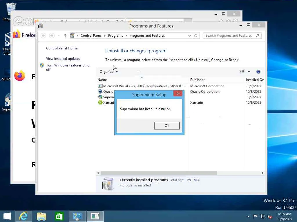This screenshot has height=222, width=297.
Task: Click the Xamarin program icon
Action: click(100, 102)
